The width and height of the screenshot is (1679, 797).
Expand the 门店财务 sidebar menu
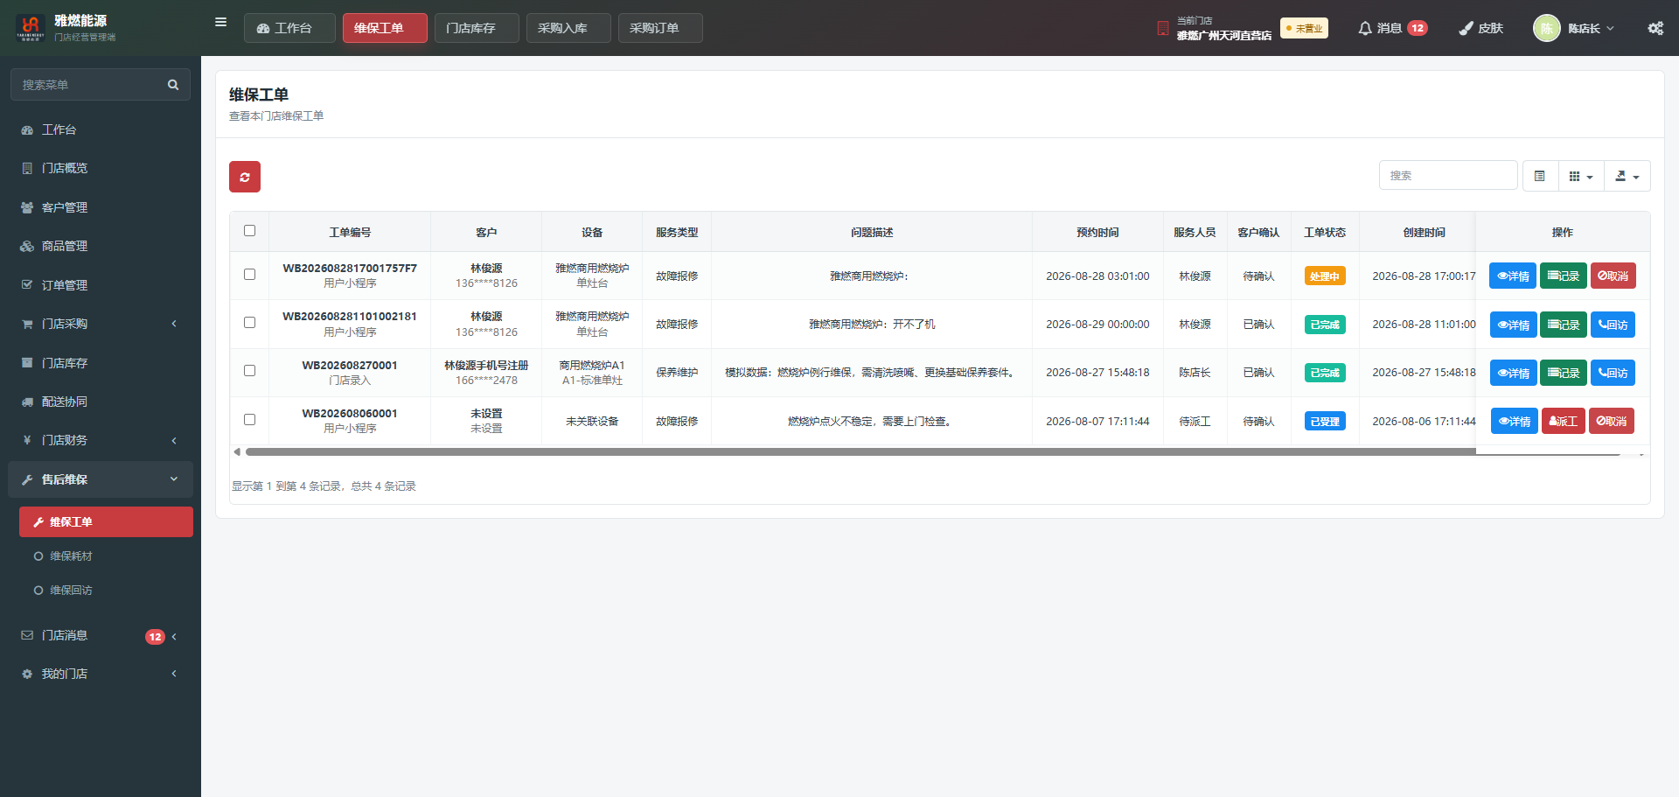pyautogui.click(x=101, y=440)
